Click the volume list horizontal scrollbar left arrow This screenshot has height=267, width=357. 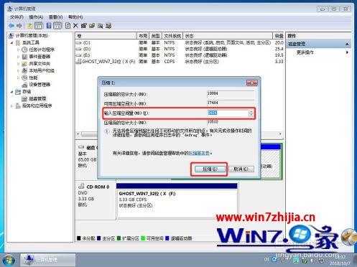(x=78, y=134)
